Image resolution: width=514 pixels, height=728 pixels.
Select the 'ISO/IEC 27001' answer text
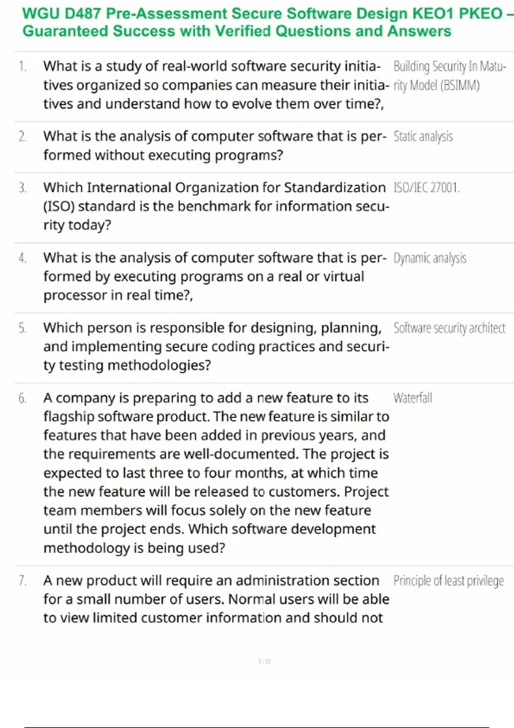[426, 188]
